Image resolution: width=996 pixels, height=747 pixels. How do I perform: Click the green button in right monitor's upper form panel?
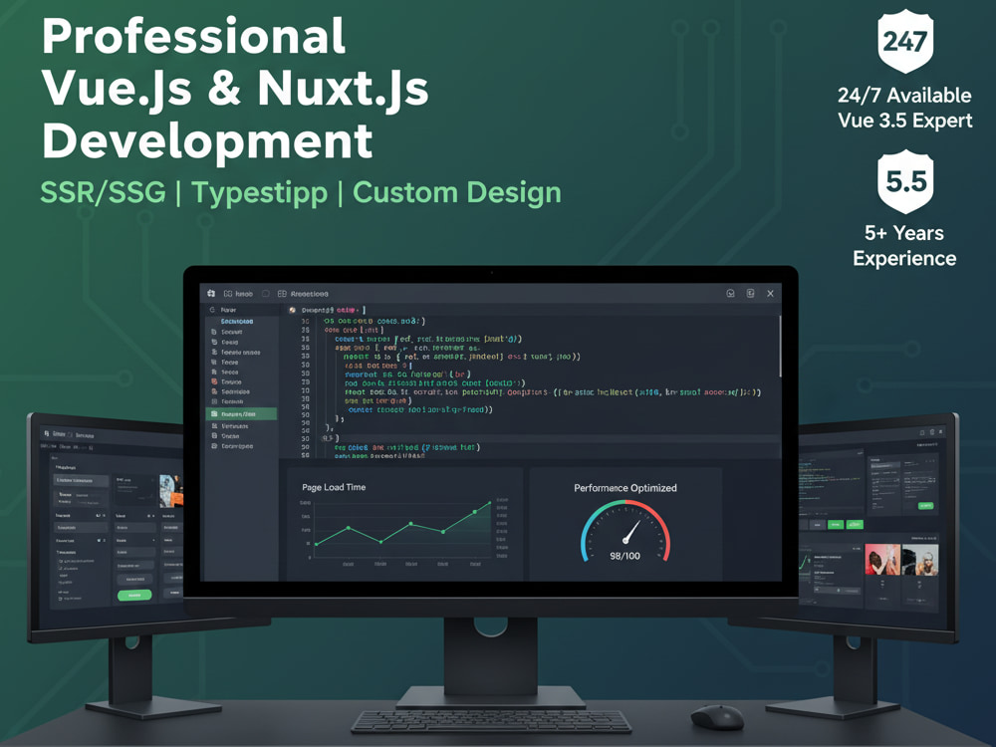(x=925, y=506)
